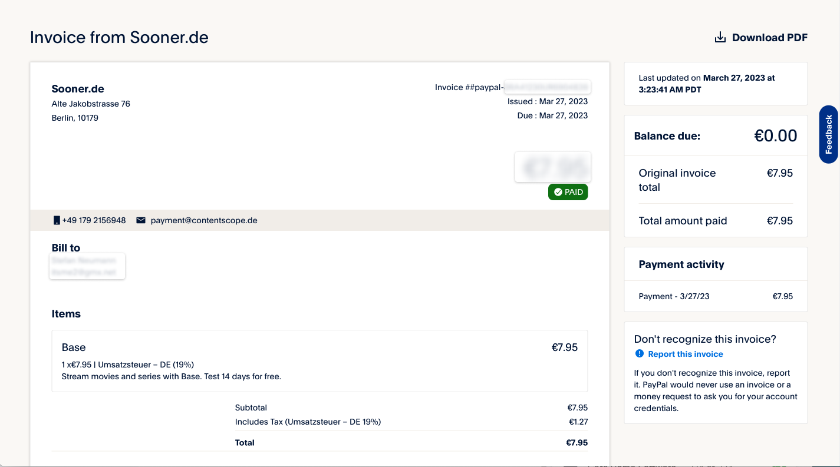The width and height of the screenshot is (840, 467).
Task: Click the Stream movies and series description
Action: (172, 376)
